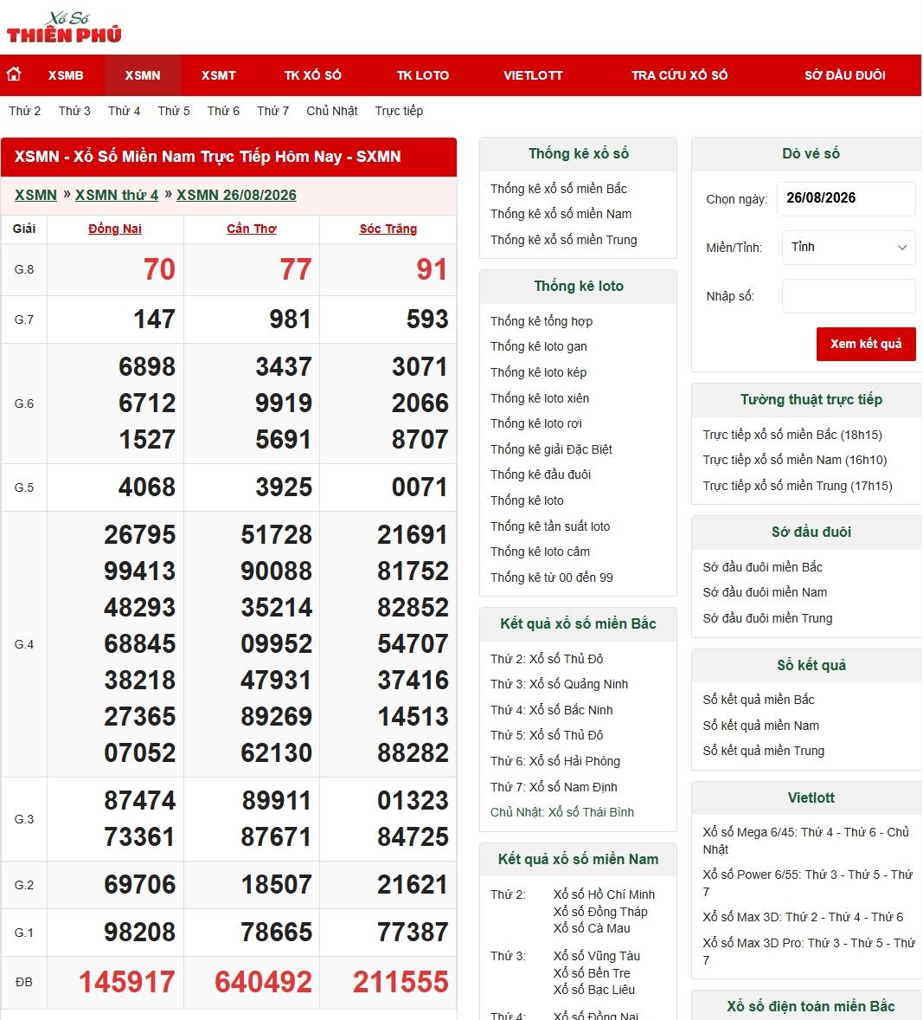Open the VIETLOTT menu

point(533,75)
